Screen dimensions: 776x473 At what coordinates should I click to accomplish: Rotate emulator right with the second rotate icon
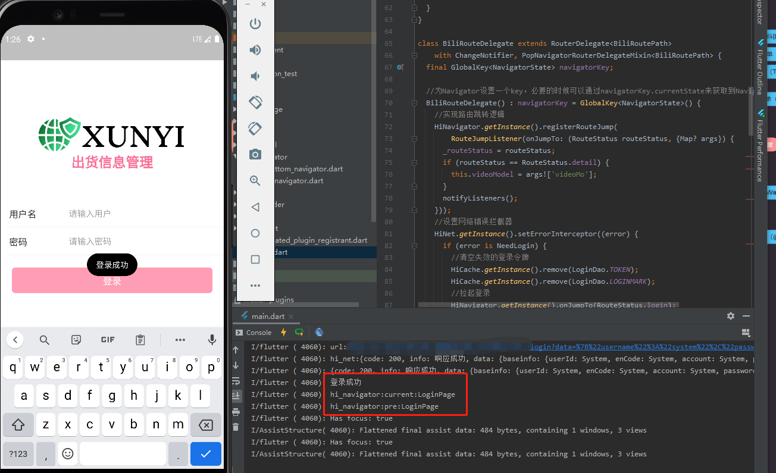click(x=255, y=129)
